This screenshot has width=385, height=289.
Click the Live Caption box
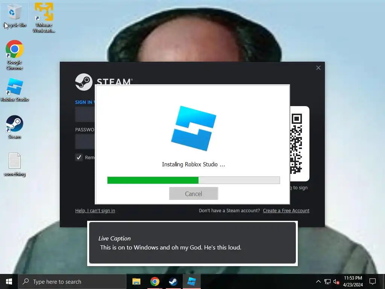[x=192, y=243]
